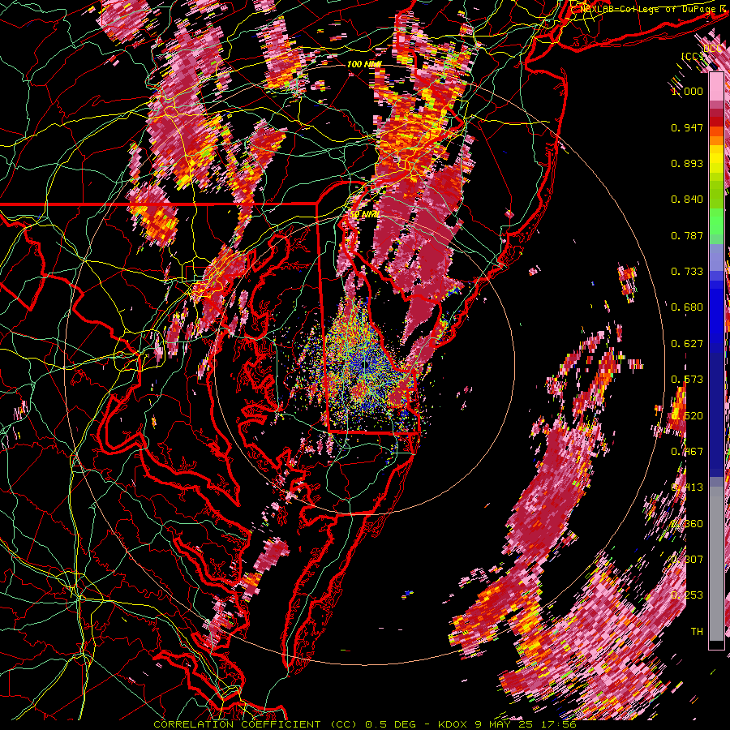This screenshot has height=730, width=730.
Task: Click the 1.000 value on the color scale
Action: [x=687, y=91]
